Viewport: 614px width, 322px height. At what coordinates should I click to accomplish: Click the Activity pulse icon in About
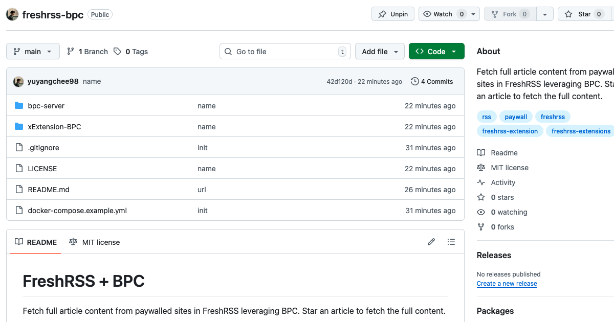click(x=481, y=182)
